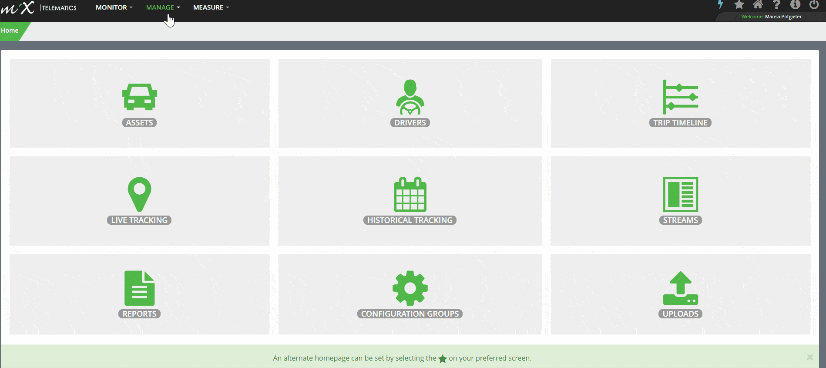This screenshot has width=826, height=368.
Task: Open help via question mark icon
Action: click(776, 5)
